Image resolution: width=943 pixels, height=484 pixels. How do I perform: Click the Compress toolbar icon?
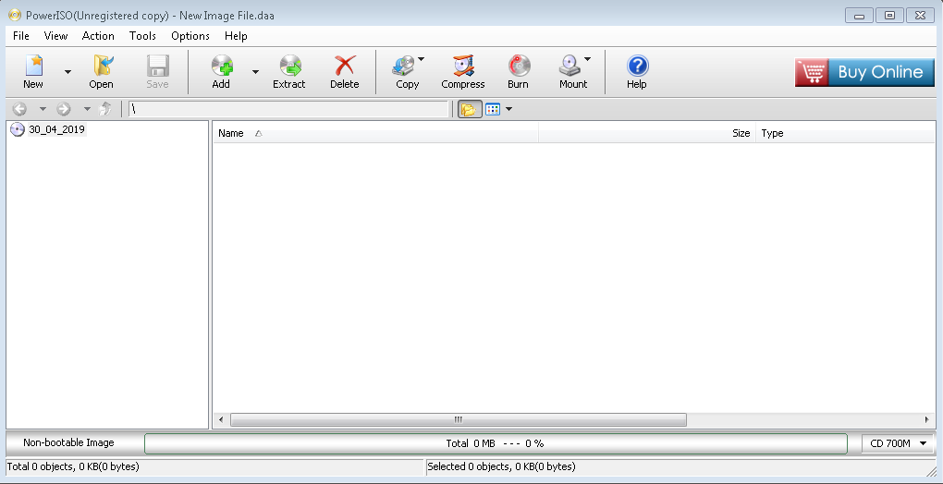point(463,67)
